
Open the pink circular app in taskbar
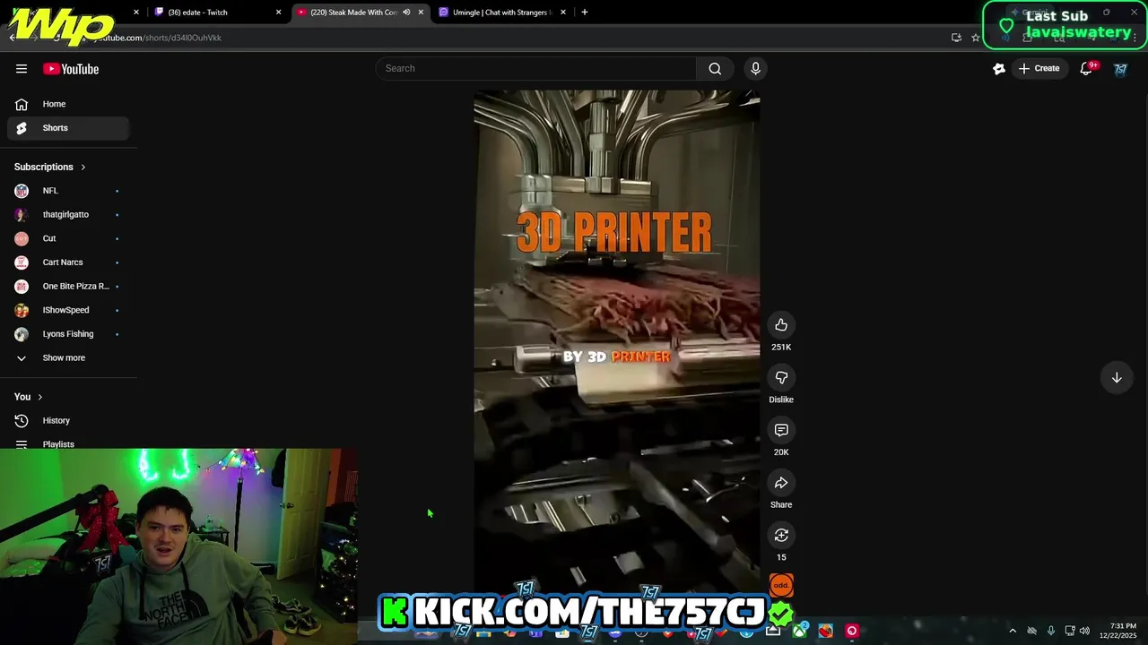point(852,631)
